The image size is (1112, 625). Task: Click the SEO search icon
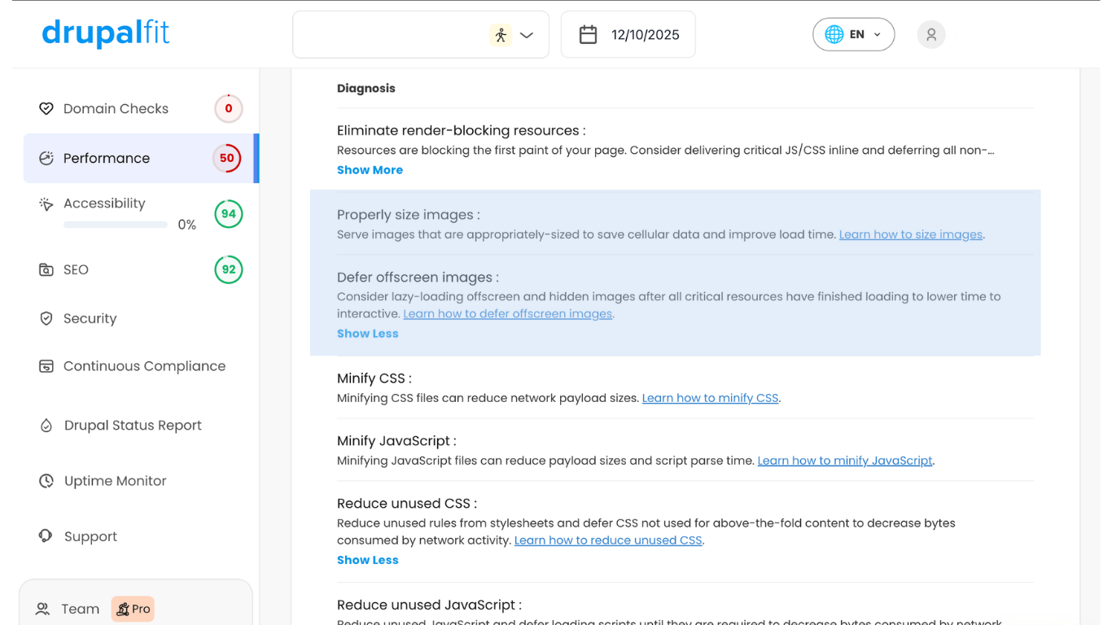pos(46,269)
